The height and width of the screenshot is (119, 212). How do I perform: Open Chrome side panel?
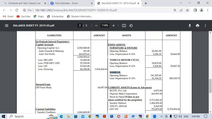pyautogui.click(x=195, y=10)
